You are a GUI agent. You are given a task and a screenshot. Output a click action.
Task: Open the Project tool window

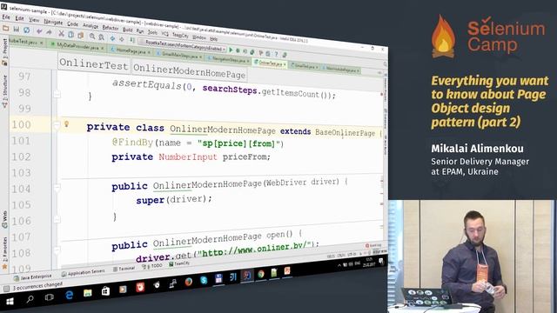click(x=4, y=52)
